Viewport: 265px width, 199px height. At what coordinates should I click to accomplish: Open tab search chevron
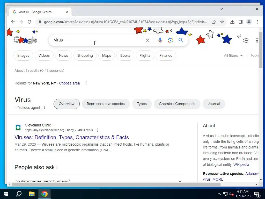click(x=221, y=9)
